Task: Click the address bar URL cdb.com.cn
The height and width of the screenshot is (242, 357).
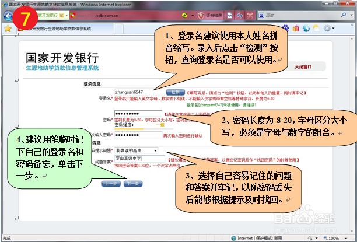Action: click(107, 16)
